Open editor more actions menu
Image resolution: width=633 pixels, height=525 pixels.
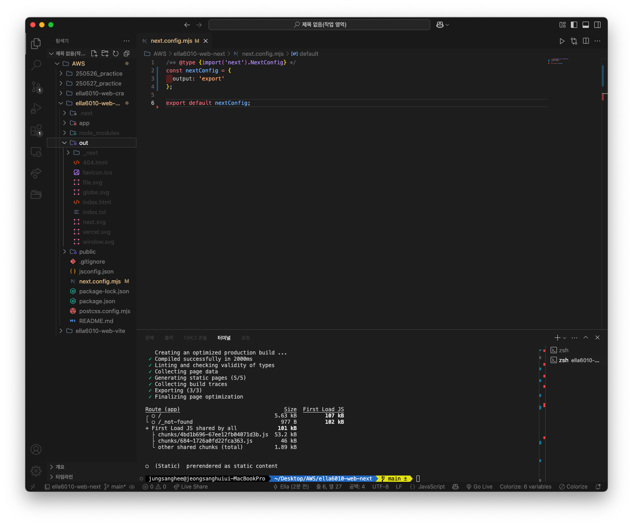coord(597,41)
